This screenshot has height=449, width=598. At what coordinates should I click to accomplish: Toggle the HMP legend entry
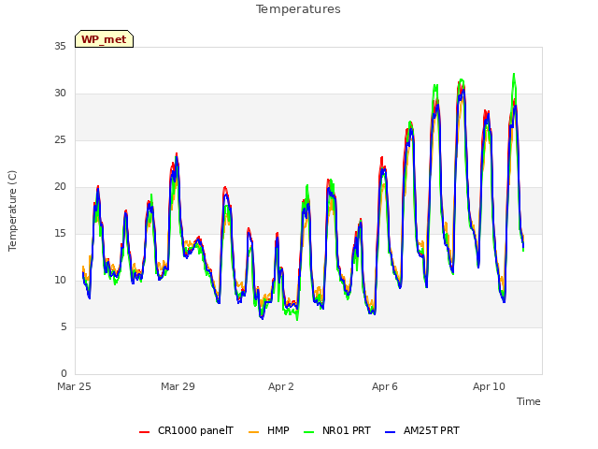tap(269, 430)
